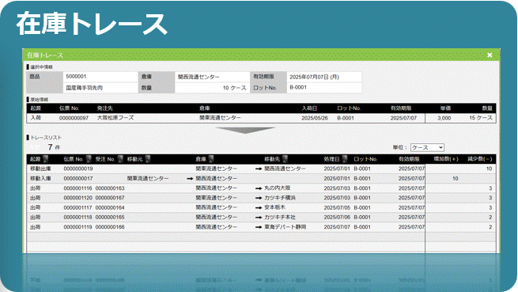Open the filter icon beside 移動先 header
518x292 pixels.
(x=285, y=159)
